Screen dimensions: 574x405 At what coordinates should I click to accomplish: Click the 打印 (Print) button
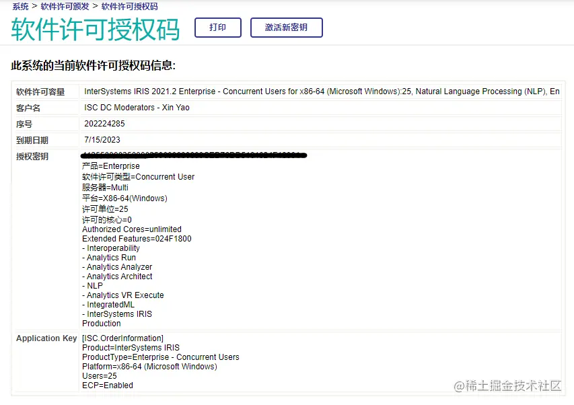pos(218,28)
